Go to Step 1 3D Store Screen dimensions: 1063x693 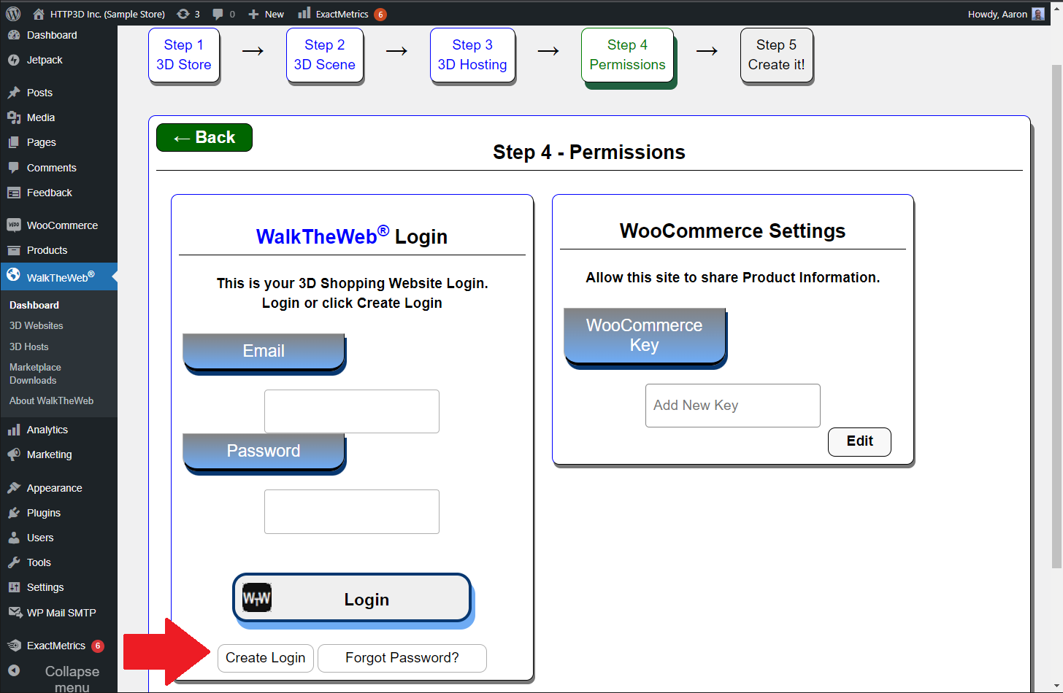[x=184, y=55]
